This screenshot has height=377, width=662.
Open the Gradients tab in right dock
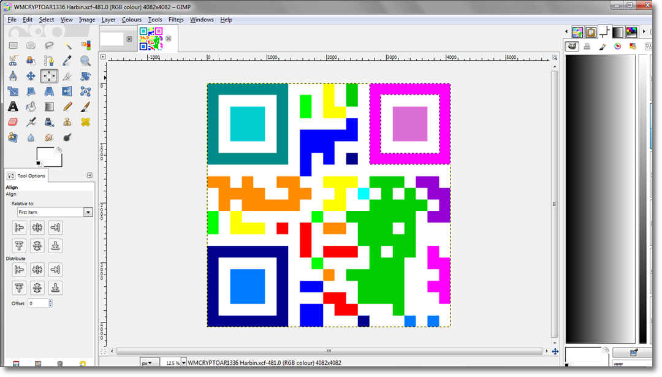point(618,32)
